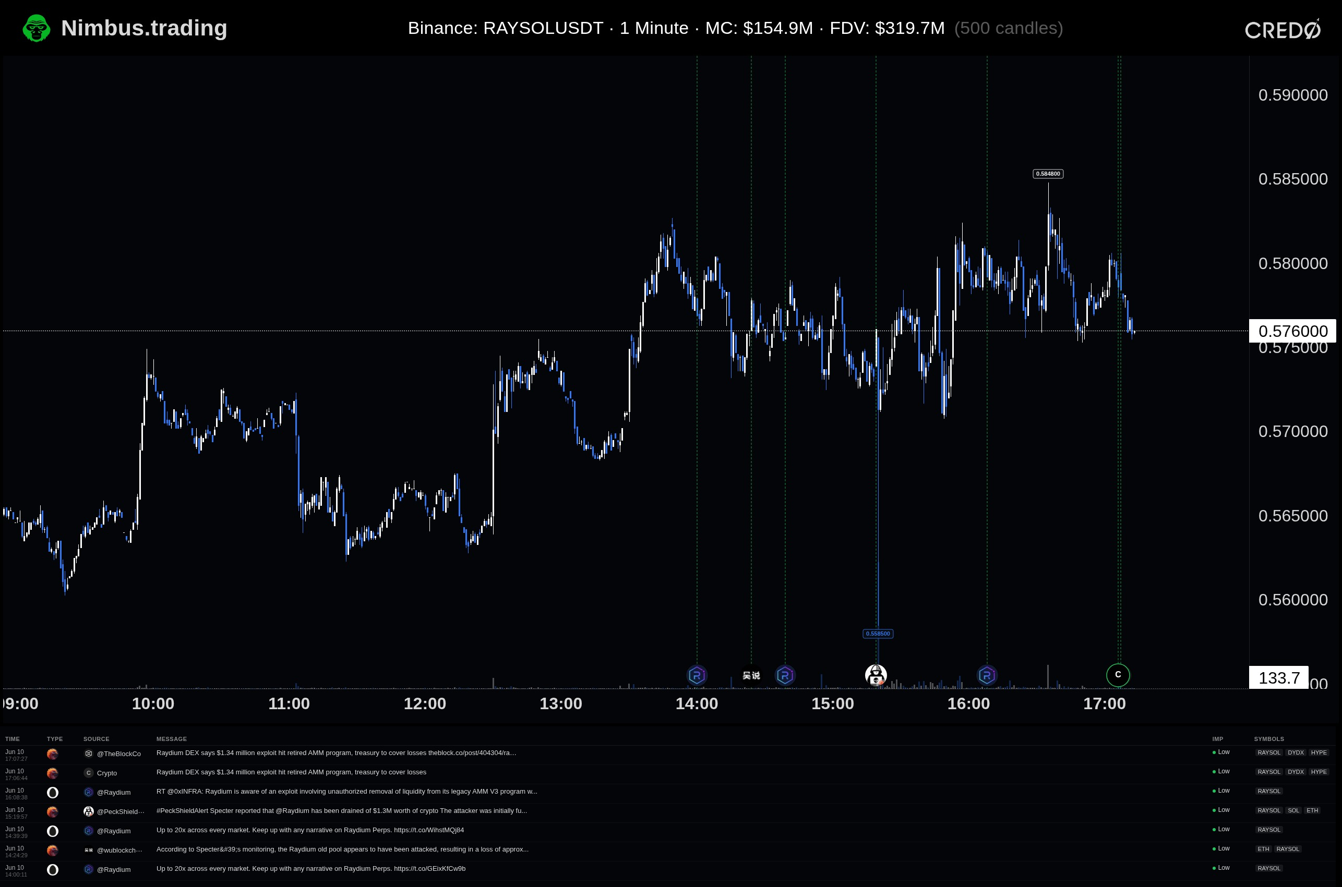Select the ETH tag in the PeckShield row

1313,811
